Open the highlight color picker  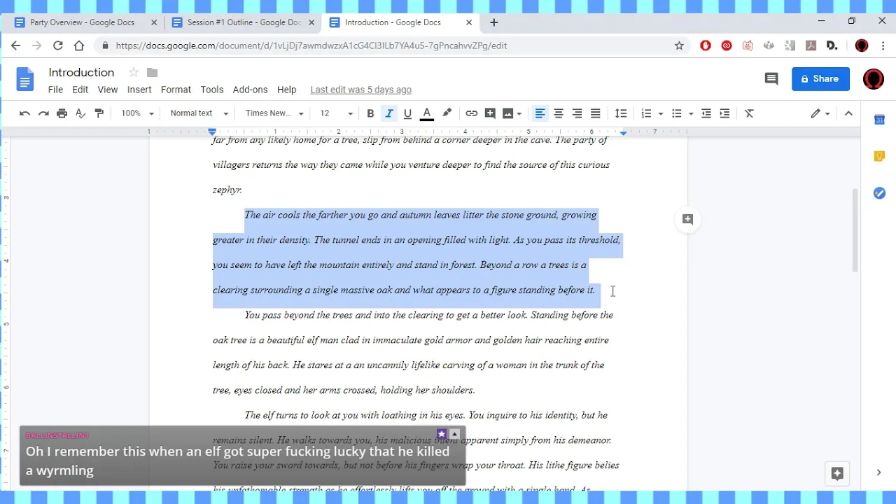click(x=447, y=113)
